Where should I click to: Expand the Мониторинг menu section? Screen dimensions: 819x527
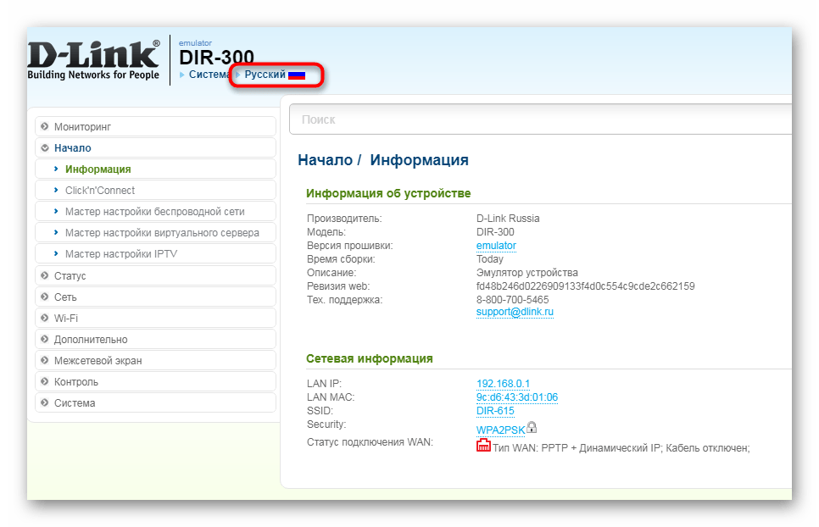[156, 127]
